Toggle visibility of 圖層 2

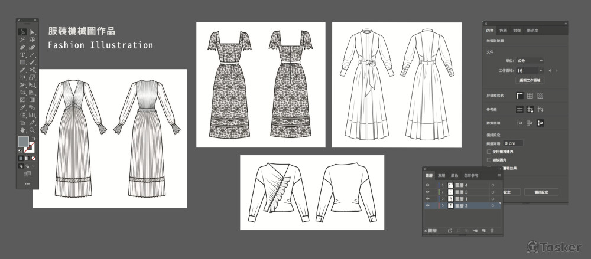[x=428, y=206]
